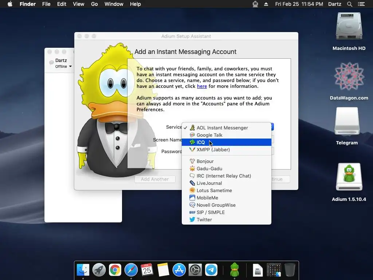Pick Lotus Sametime service
Screen dimensions: 373x280
point(226,190)
